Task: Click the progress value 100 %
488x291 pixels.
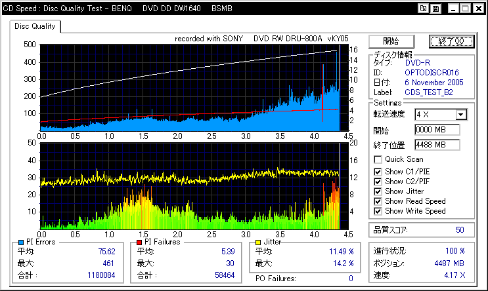Action: [455, 251]
